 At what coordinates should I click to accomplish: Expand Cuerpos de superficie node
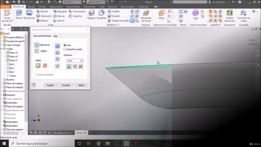click(x=2, y=41)
